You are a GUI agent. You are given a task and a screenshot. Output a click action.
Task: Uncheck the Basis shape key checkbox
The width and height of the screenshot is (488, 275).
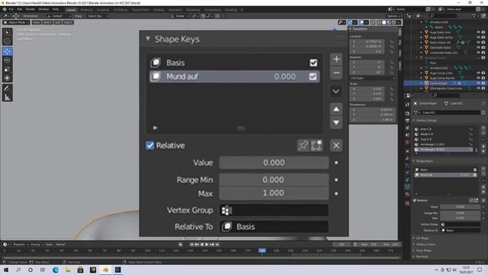click(x=313, y=63)
